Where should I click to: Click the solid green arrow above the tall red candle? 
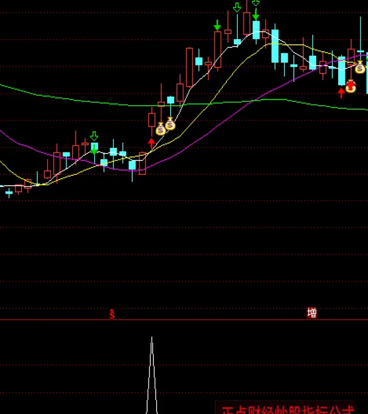click(x=218, y=25)
